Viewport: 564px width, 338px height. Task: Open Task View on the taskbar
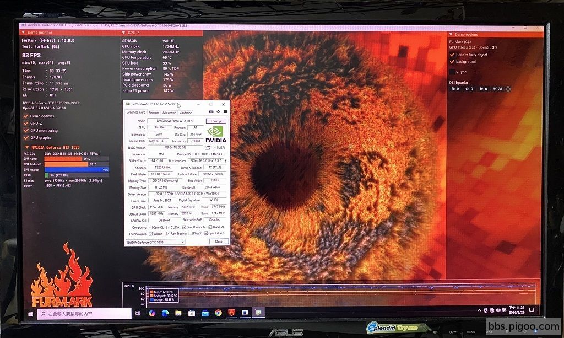(x=138, y=314)
